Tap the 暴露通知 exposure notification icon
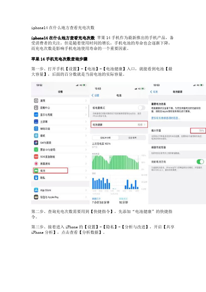 pos(36,163)
